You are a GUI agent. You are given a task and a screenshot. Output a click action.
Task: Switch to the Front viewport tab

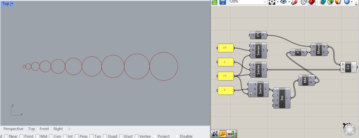[x=44, y=129]
